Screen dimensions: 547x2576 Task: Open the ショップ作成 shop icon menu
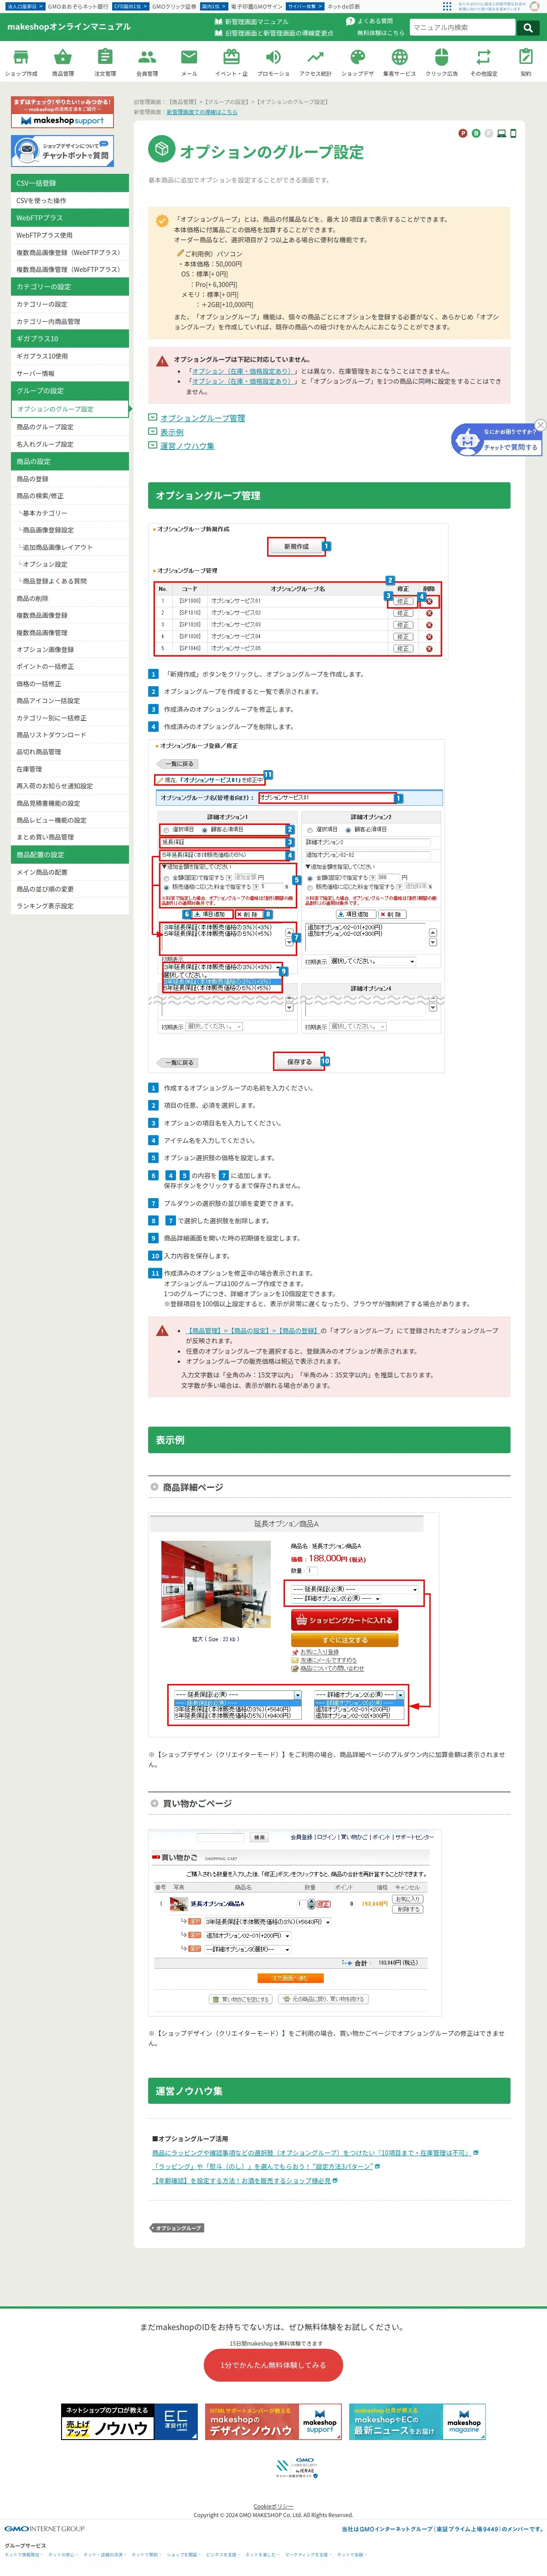21,62
